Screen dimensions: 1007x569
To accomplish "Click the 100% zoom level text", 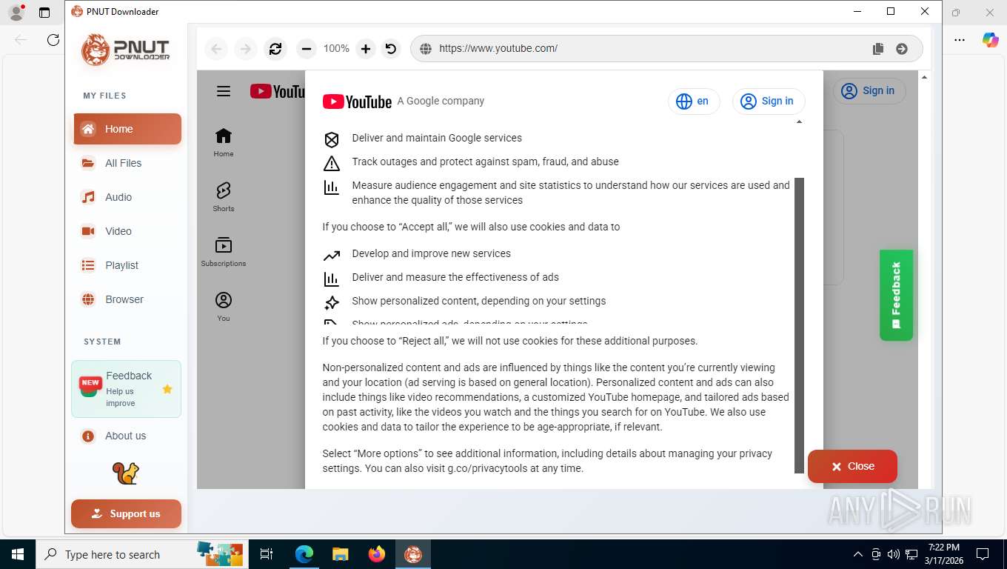I will pos(336,48).
